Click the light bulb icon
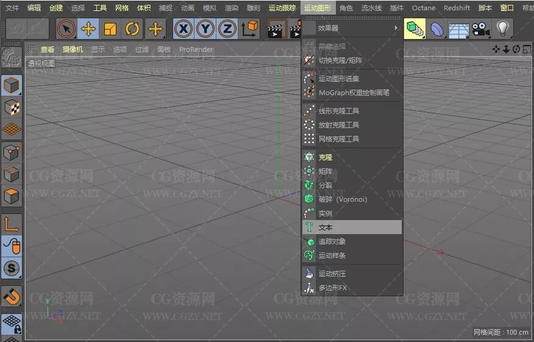The image size is (534, 342). click(502, 29)
